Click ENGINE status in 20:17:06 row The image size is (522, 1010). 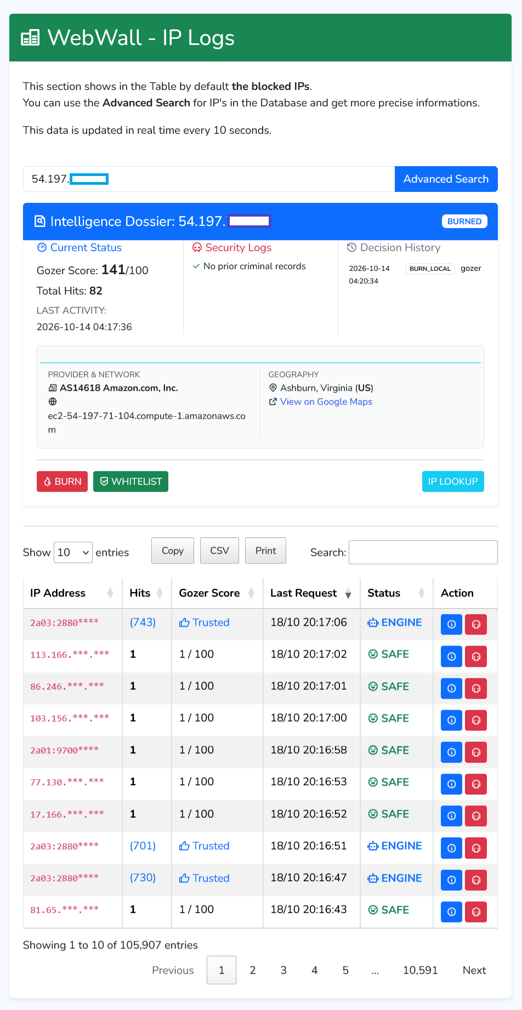(395, 622)
